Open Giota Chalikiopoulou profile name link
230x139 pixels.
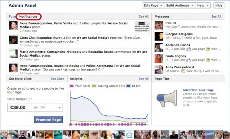click(36, 38)
